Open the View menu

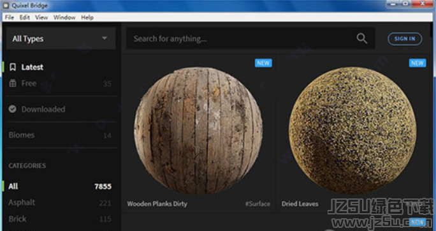(x=41, y=17)
